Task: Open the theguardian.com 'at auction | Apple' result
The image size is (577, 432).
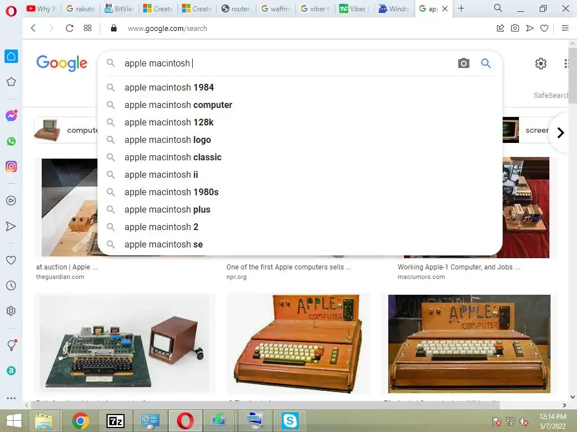Action: click(66, 267)
